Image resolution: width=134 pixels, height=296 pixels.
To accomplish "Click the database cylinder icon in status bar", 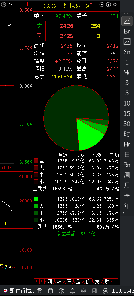I will (51, 291).
